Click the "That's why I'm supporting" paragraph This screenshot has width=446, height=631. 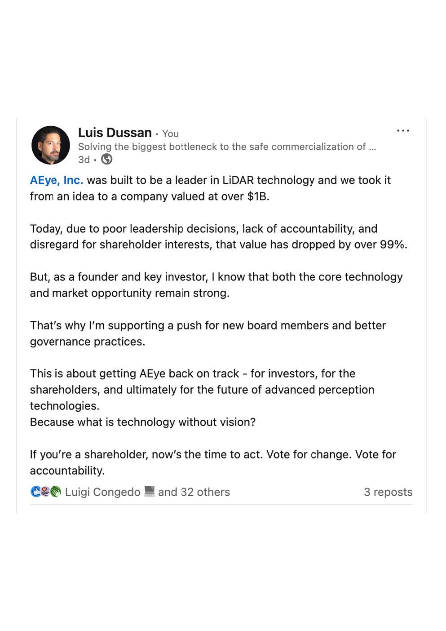click(x=208, y=333)
